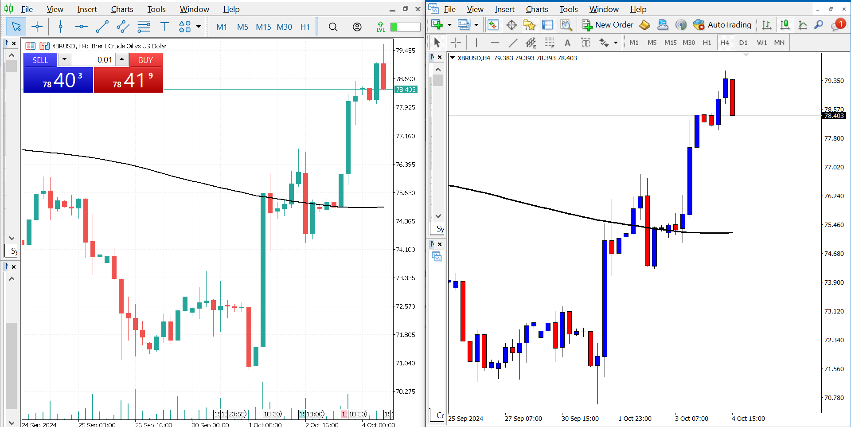This screenshot has height=427, width=851.
Task: Open the Tools menu in right terminal
Action: click(568, 9)
